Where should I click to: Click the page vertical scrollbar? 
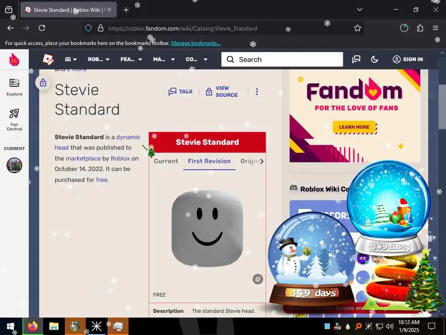pos(443,107)
